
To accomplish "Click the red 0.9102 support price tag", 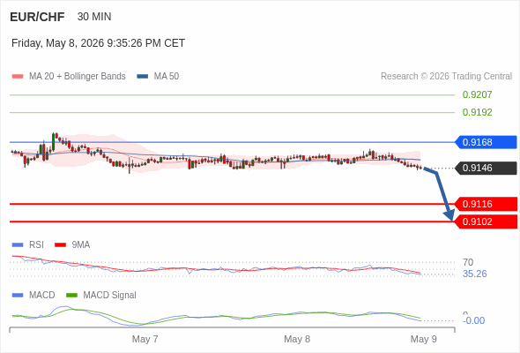I will [486, 222].
